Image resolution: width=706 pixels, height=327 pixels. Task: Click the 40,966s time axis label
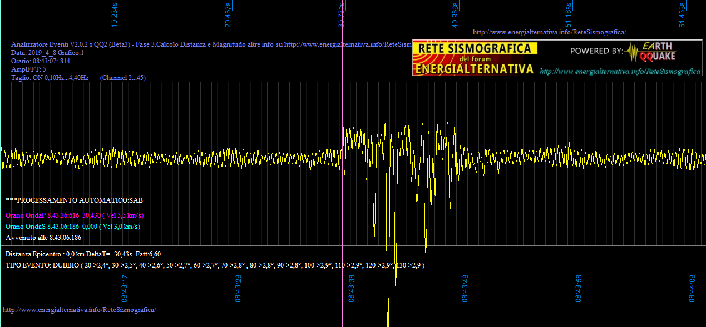455,15
